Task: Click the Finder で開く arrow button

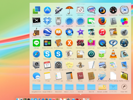Action: (x=124, y=87)
